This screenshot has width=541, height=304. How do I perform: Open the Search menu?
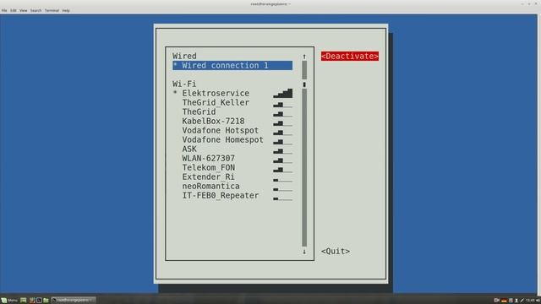tap(36, 11)
